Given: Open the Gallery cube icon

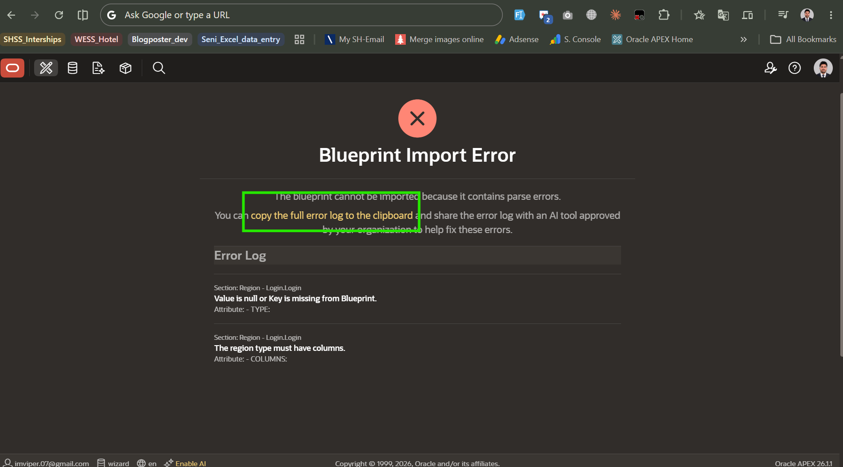Looking at the screenshot, I should coord(125,68).
